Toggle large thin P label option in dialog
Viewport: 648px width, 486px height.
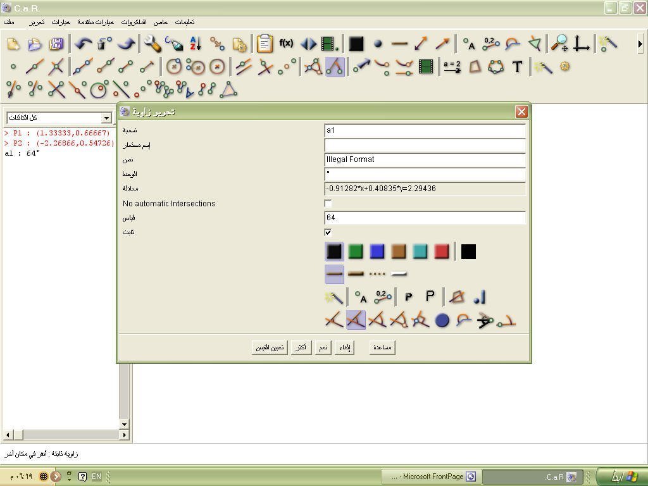pos(430,297)
